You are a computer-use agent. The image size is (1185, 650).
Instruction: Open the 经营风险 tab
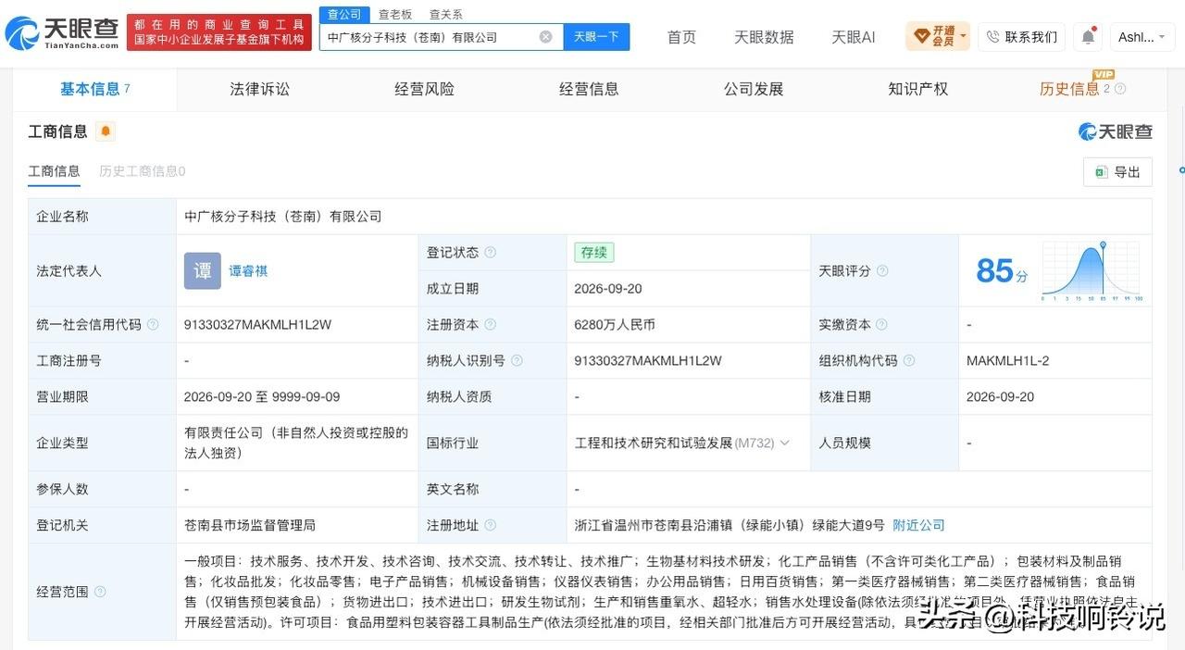coord(424,89)
